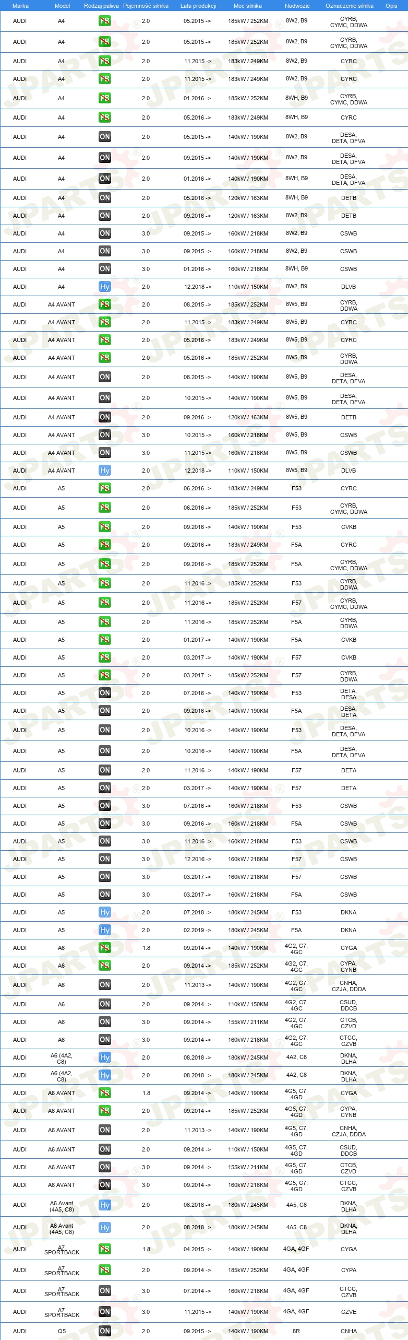Click the Moc silnika column header
Image resolution: width=408 pixels, height=1340 pixels.
tap(248, 6)
